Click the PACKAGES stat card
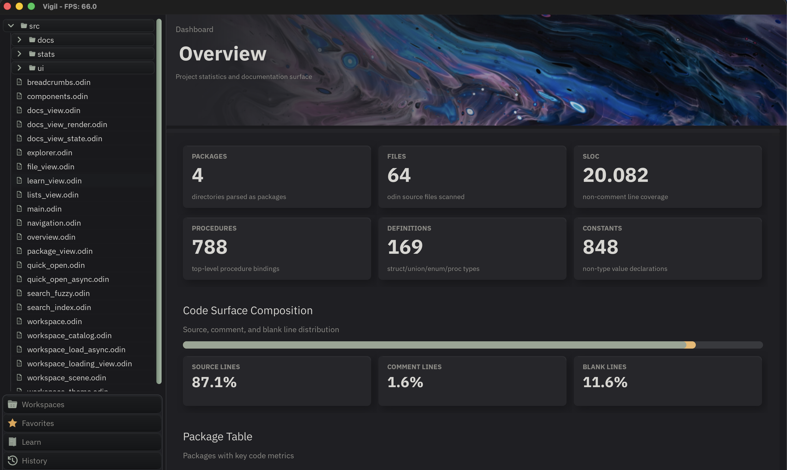The image size is (787, 470). click(x=277, y=177)
